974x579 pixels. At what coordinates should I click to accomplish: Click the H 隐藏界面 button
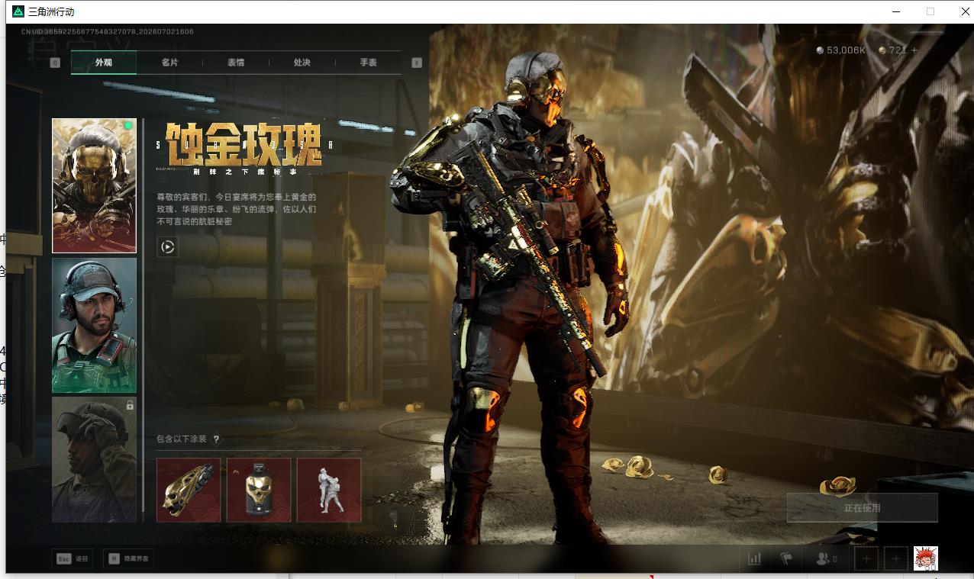(128, 558)
